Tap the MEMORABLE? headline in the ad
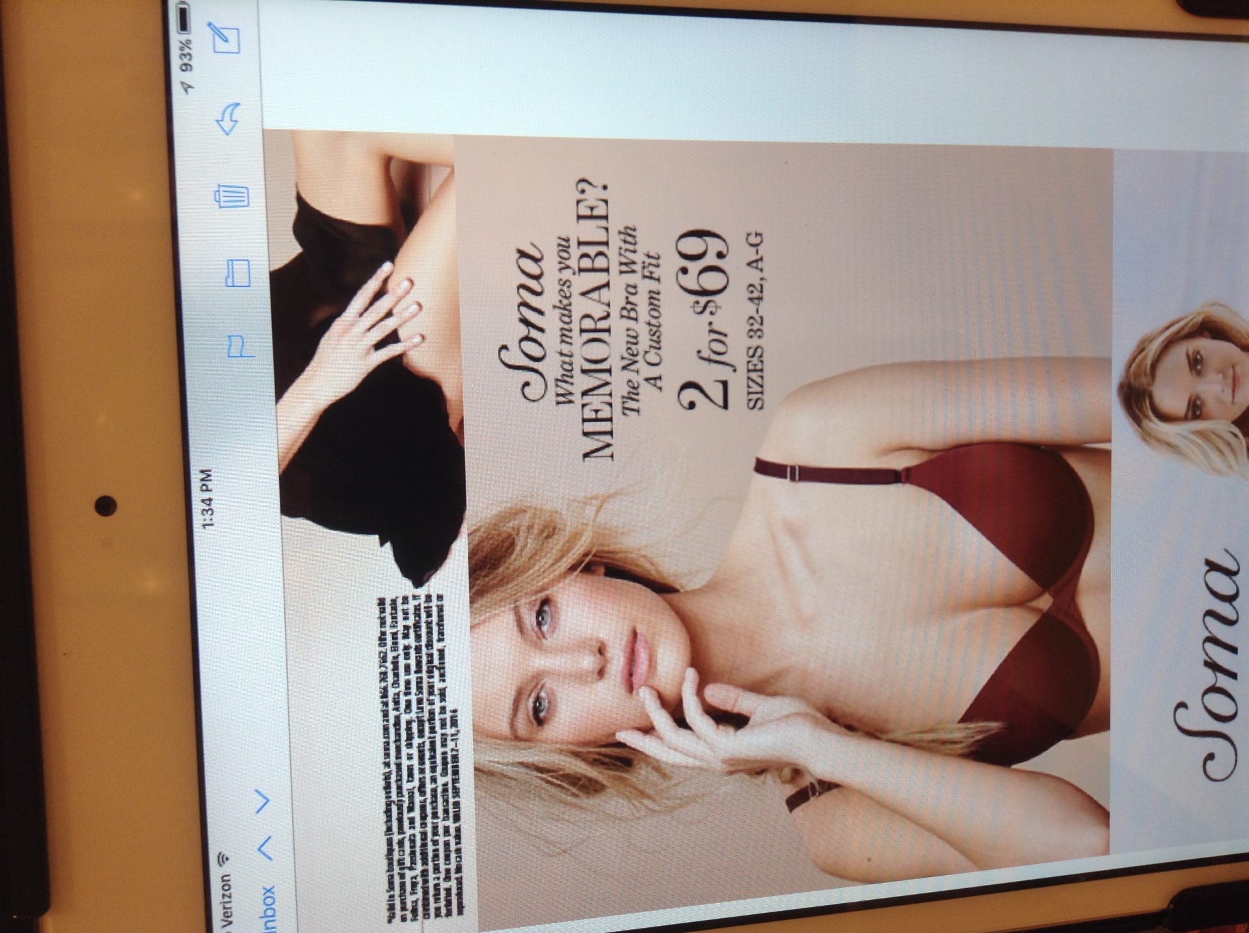 point(597,320)
